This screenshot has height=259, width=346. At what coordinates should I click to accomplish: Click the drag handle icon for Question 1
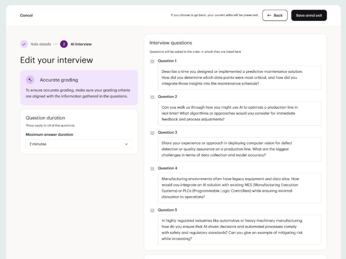click(152, 61)
